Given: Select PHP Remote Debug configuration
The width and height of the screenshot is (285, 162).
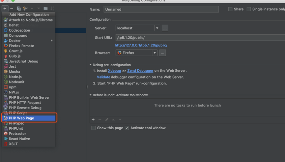Looking at the screenshot, I should pos(29,108).
